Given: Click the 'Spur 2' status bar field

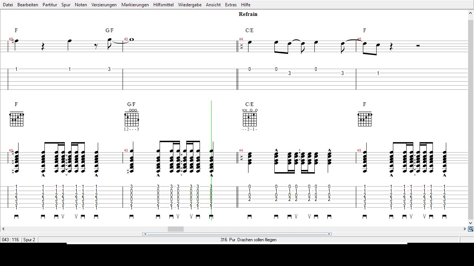Looking at the screenshot, I should (29, 240).
